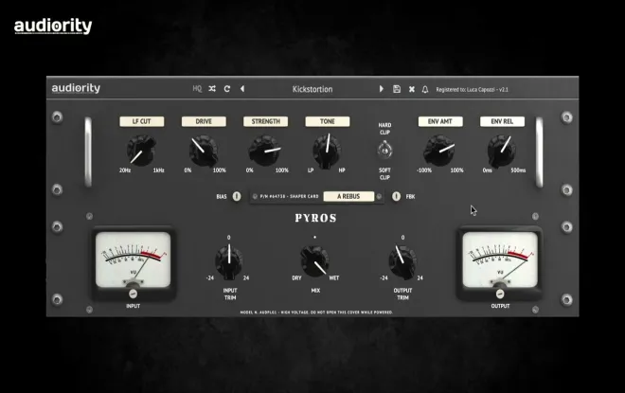Toggle the FBK button
625x393 pixels.
pyautogui.click(x=396, y=197)
